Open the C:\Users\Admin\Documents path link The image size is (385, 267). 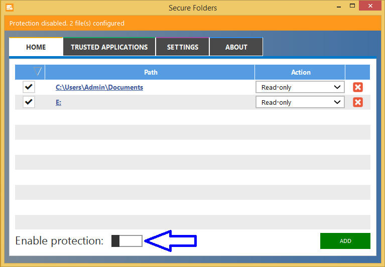99,88
